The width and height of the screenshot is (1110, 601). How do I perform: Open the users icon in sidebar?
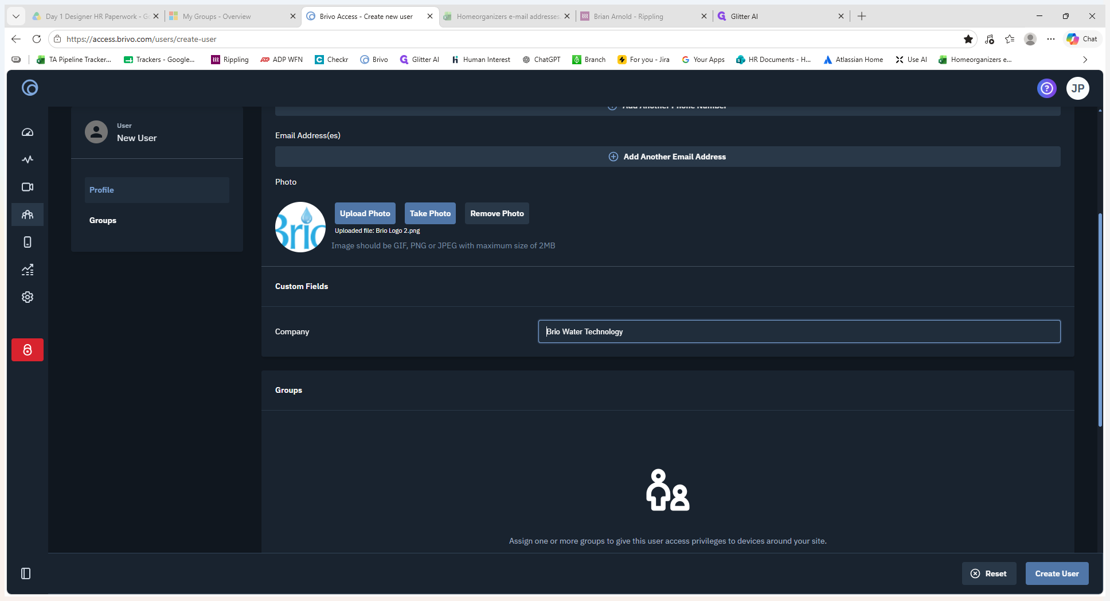tap(28, 214)
